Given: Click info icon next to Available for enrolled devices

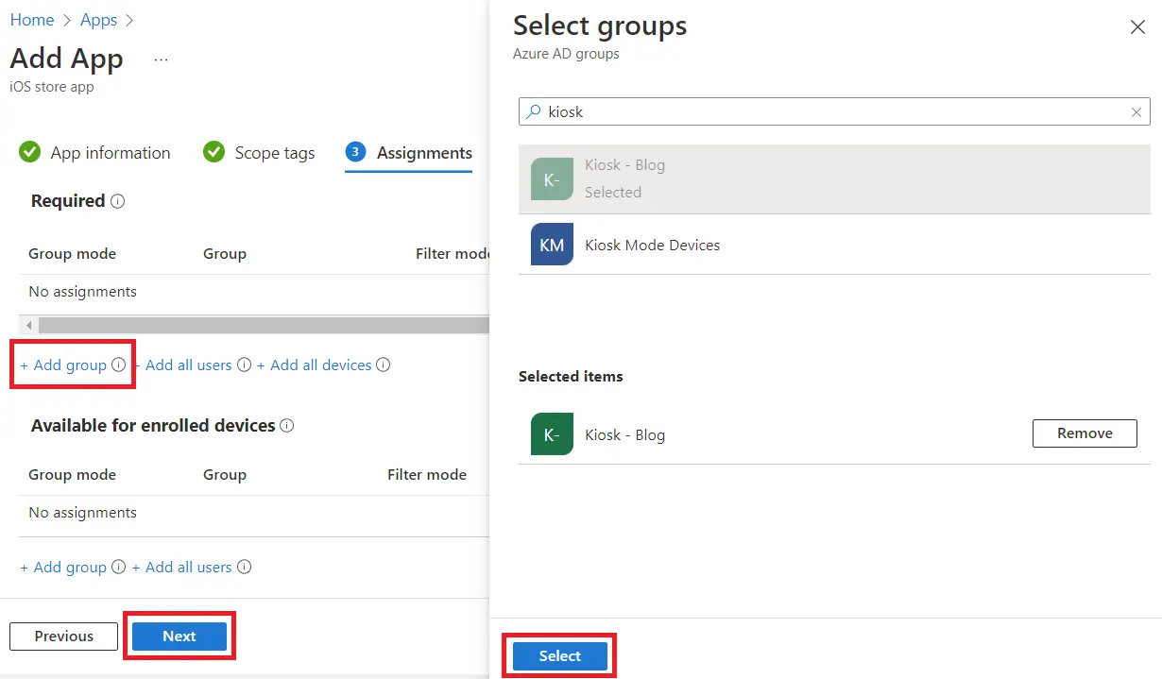Looking at the screenshot, I should [x=287, y=426].
